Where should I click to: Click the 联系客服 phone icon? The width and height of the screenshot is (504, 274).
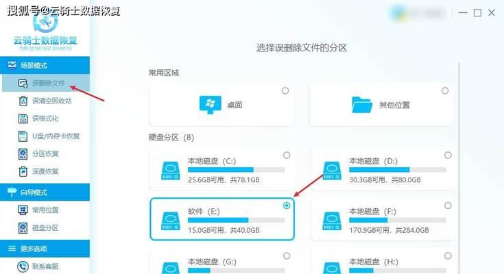[23, 266]
